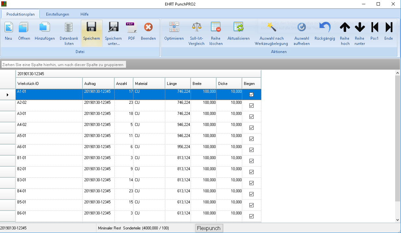Sort by the Länge column header
401x233 pixels.
click(178, 84)
